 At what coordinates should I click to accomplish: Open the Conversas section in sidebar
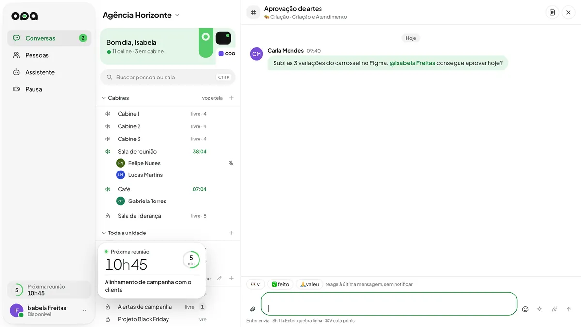pyautogui.click(x=49, y=38)
